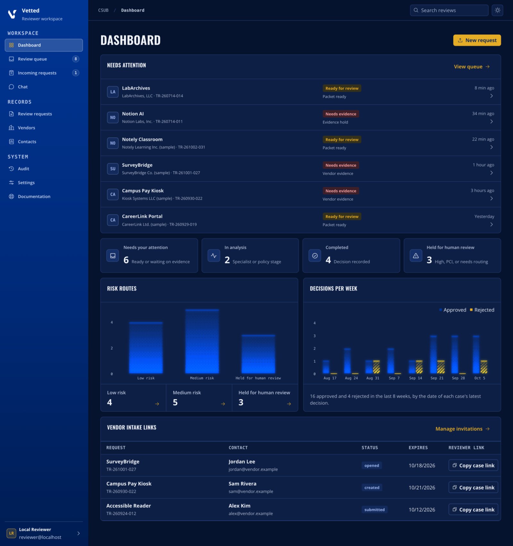Click the Completed checkmark circle icon
The height and width of the screenshot is (546, 513).
(x=315, y=256)
